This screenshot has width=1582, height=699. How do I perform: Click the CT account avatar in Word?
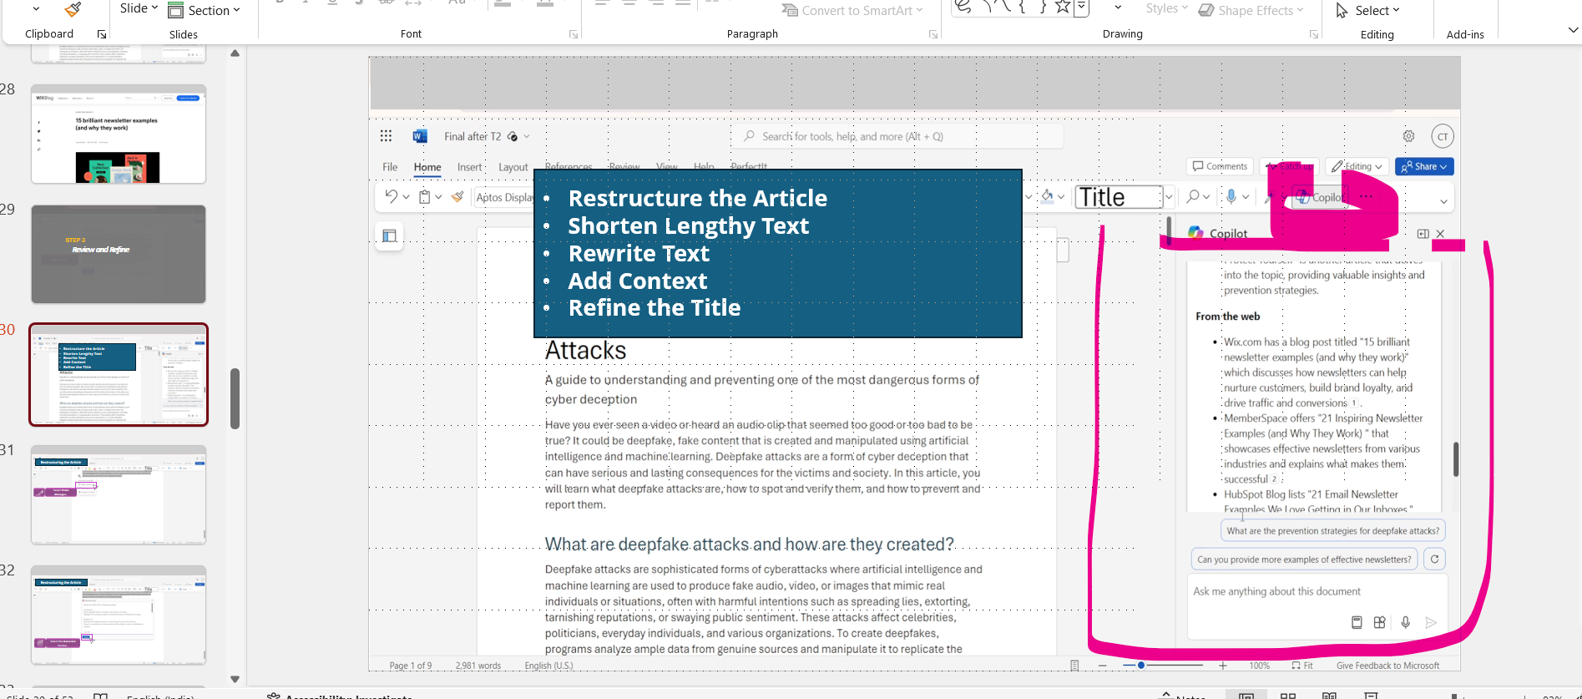coord(1443,136)
